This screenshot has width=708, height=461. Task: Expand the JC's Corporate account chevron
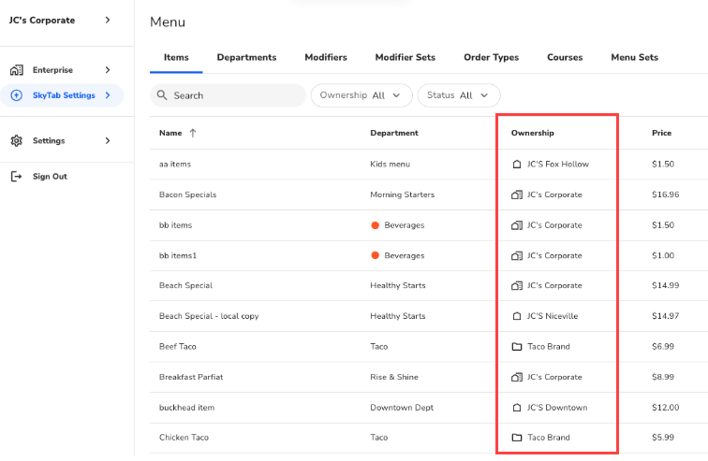(x=108, y=20)
